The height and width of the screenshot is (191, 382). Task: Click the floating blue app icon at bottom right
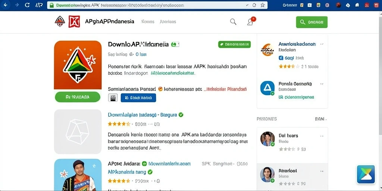[366, 174]
